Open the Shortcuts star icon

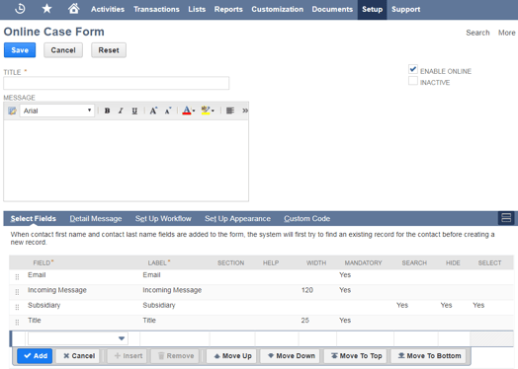pyautogui.click(x=46, y=9)
